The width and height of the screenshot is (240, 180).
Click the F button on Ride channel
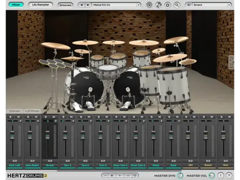(x=179, y=121)
